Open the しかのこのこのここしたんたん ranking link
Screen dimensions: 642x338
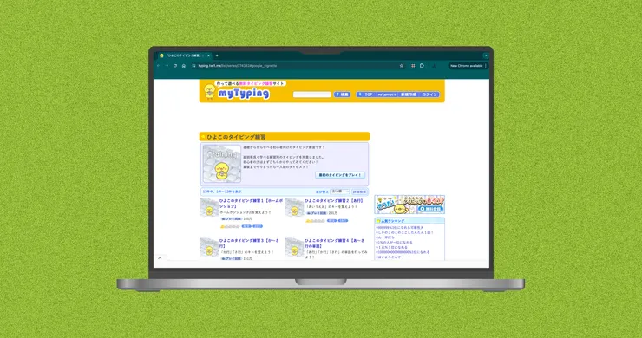point(404,232)
